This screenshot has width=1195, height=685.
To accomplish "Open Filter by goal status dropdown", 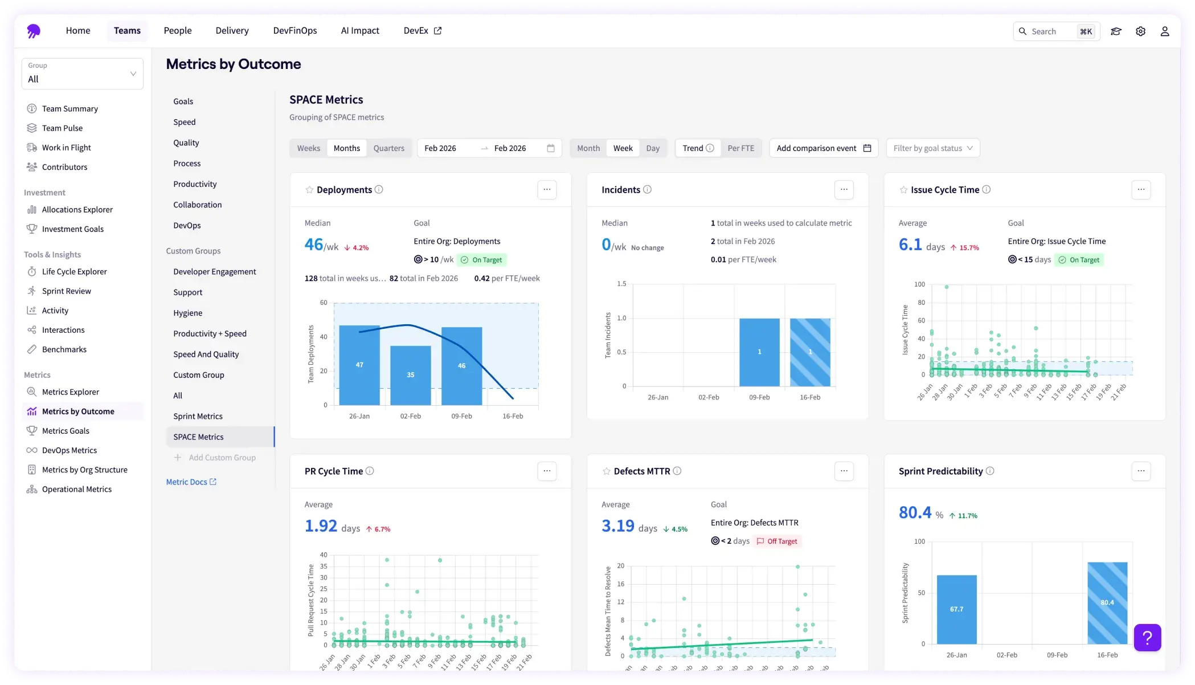I will coord(932,148).
